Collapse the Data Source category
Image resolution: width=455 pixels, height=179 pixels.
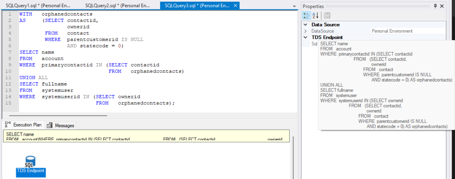(306, 24)
